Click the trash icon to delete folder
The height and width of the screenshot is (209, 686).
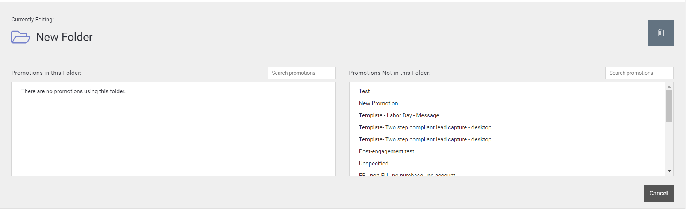[660, 33]
